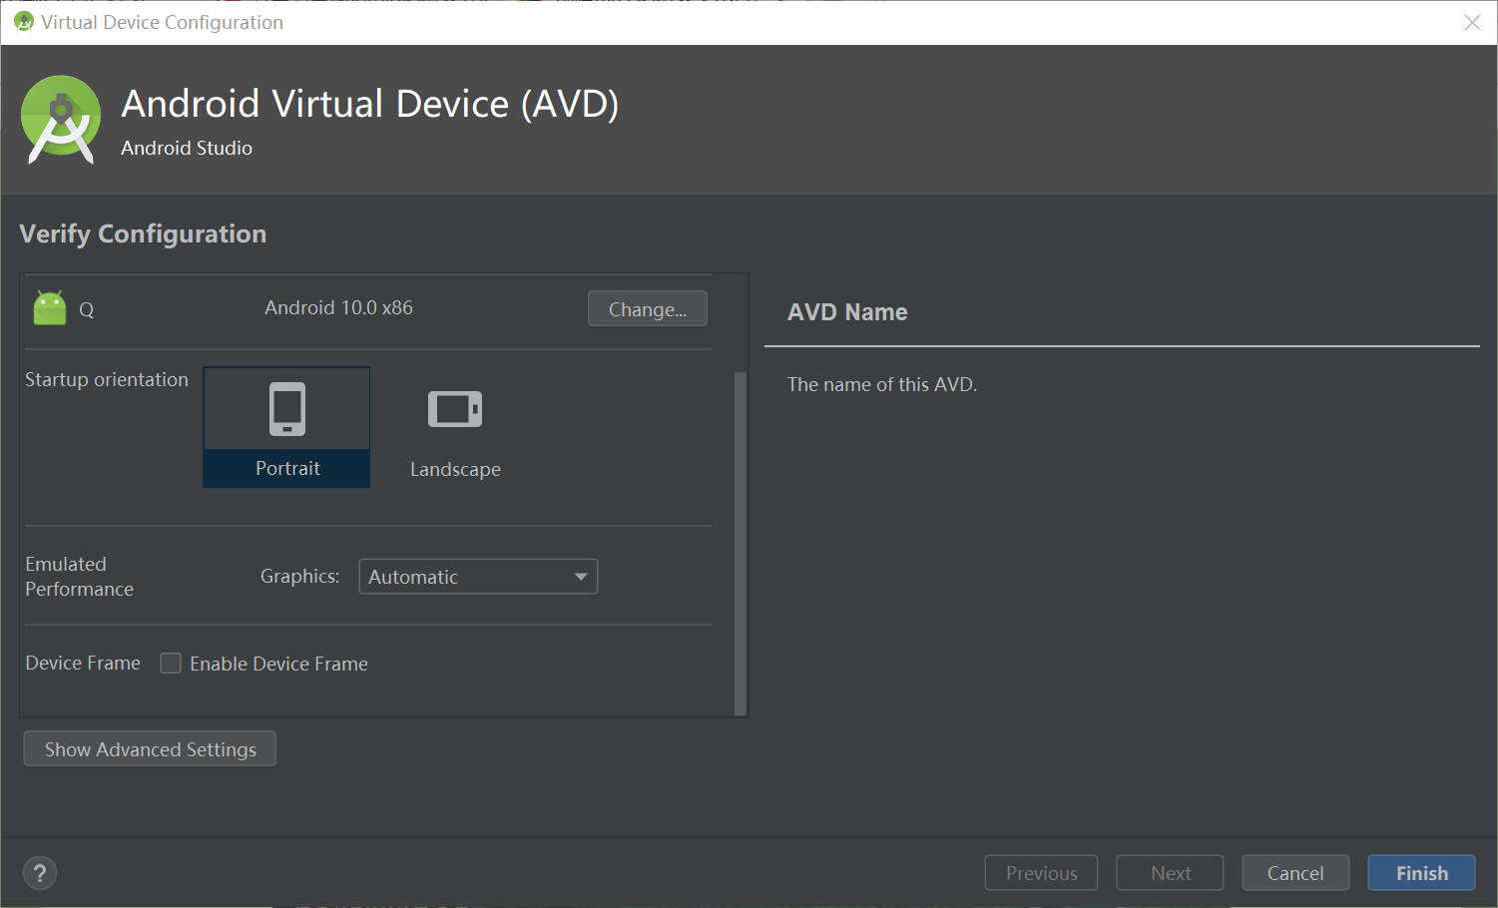
Task: Open the Graphics dropdown set to Automatic
Action: click(x=478, y=577)
